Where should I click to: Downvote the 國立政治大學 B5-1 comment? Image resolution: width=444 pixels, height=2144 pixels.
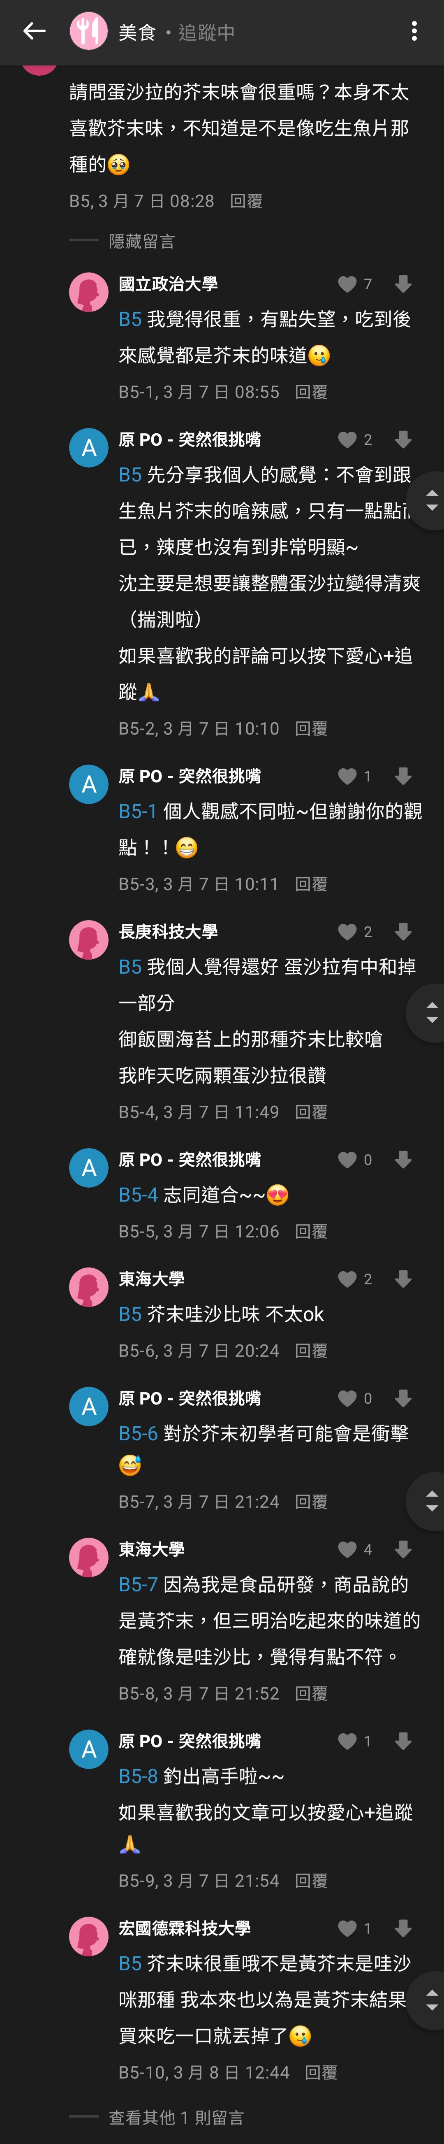pos(403,285)
